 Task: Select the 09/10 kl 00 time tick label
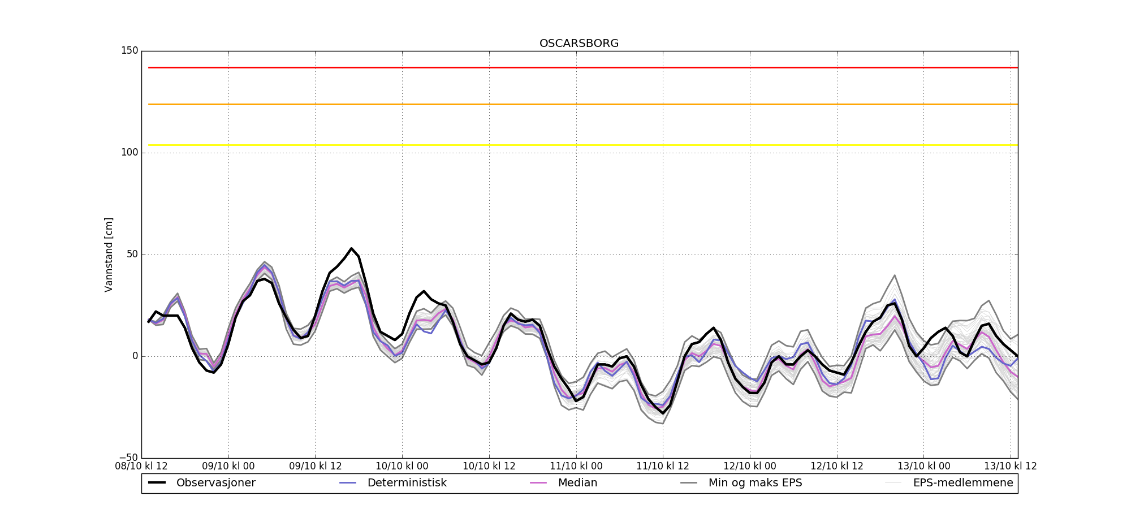coord(228,466)
